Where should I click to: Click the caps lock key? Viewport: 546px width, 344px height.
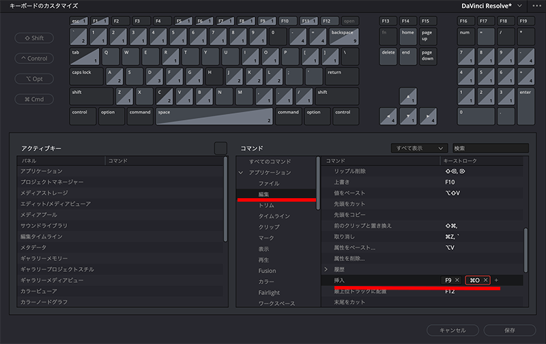(87, 76)
